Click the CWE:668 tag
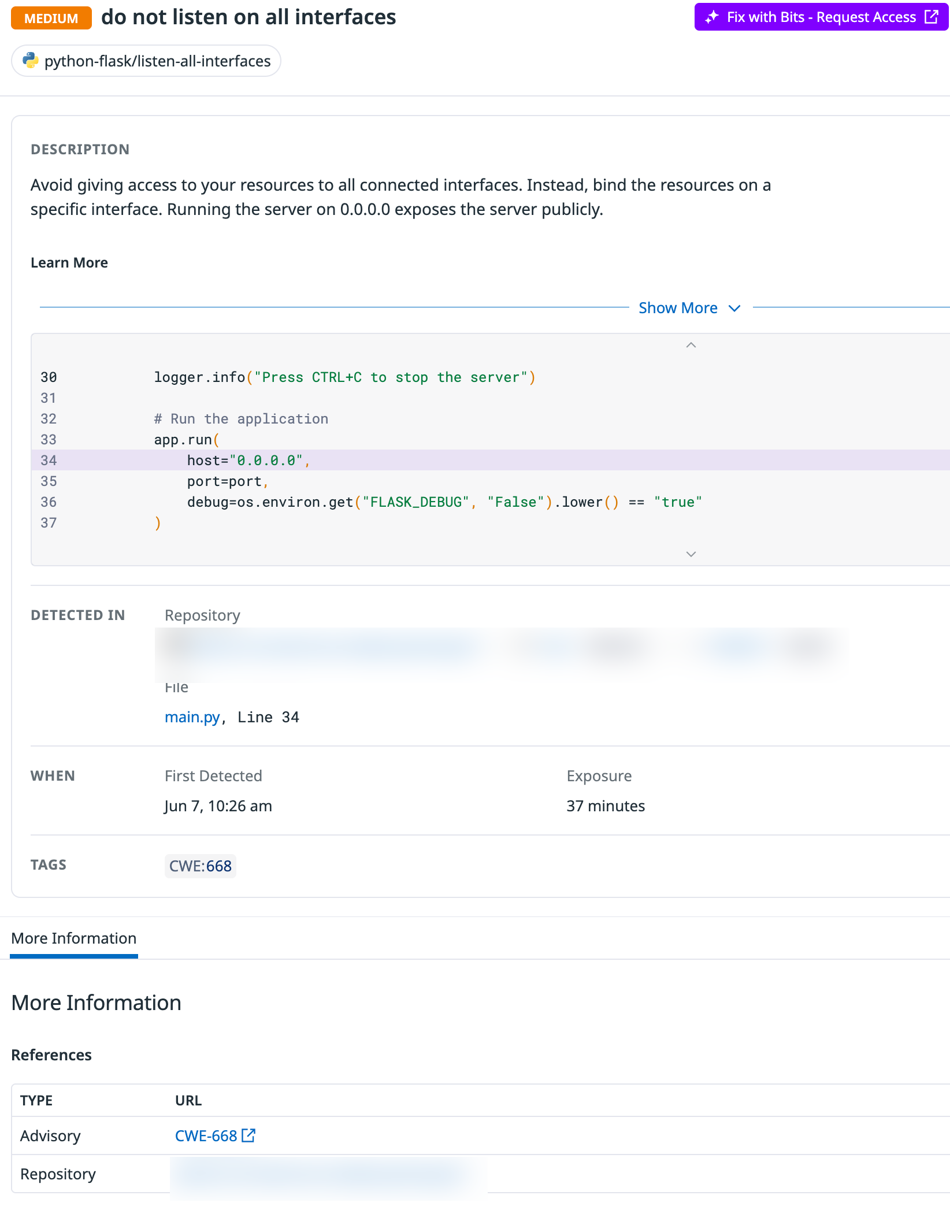950x1210 pixels. click(201, 866)
